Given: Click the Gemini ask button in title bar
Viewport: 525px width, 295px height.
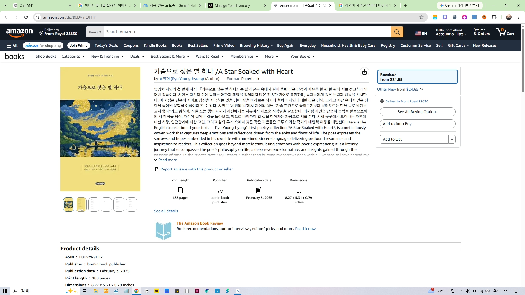Looking at the screenshot, I should pyautogui.click(x=460, y=5).
